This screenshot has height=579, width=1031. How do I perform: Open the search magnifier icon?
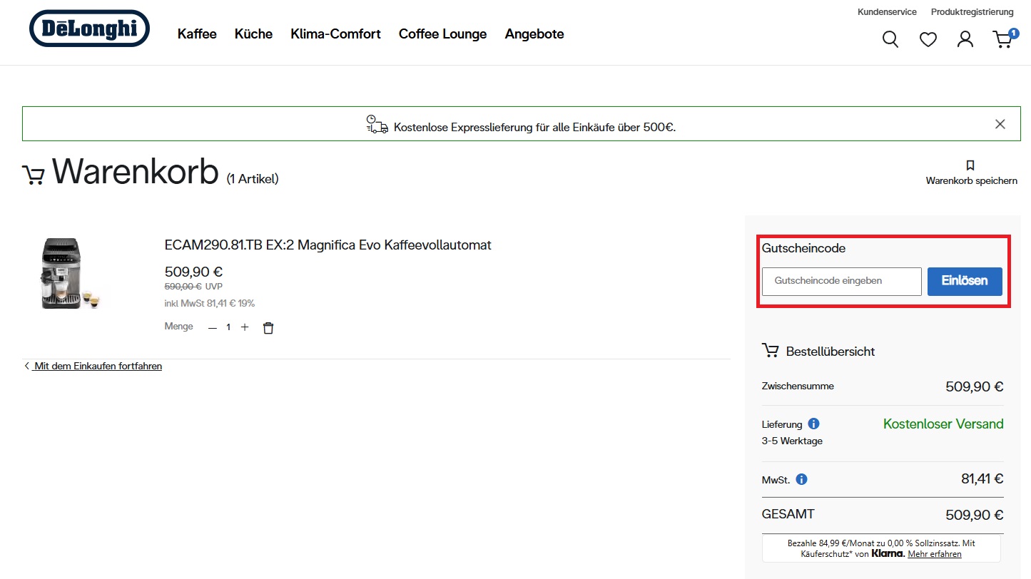point(890,39)
